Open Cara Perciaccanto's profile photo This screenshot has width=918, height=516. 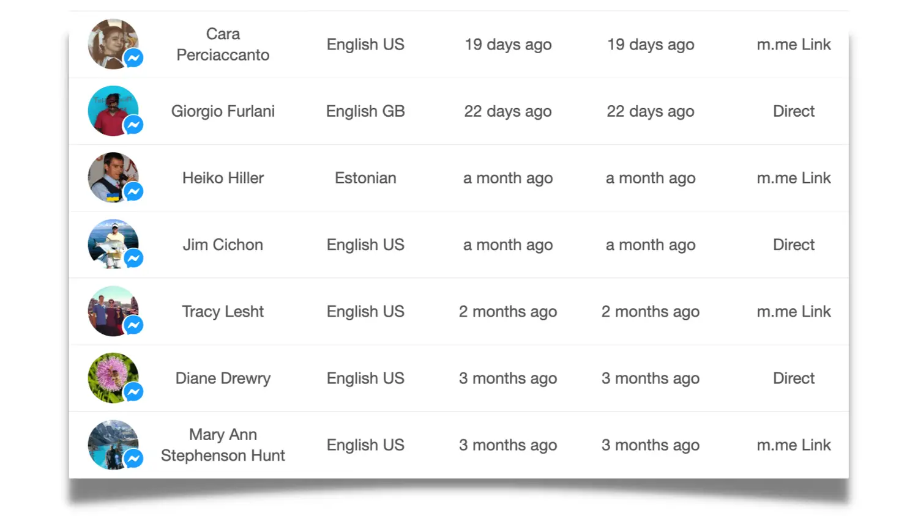point(110,41)
